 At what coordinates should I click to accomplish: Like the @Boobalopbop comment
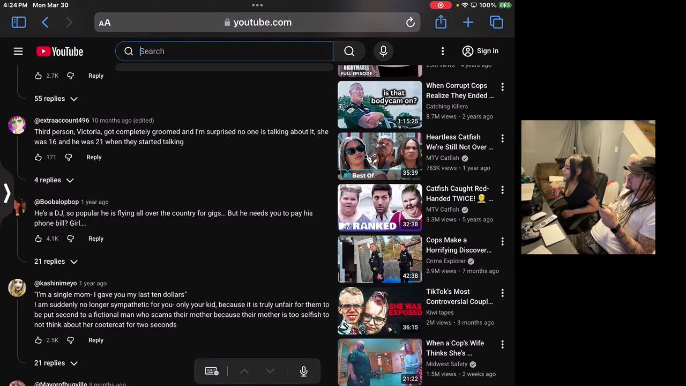[38, 239]
